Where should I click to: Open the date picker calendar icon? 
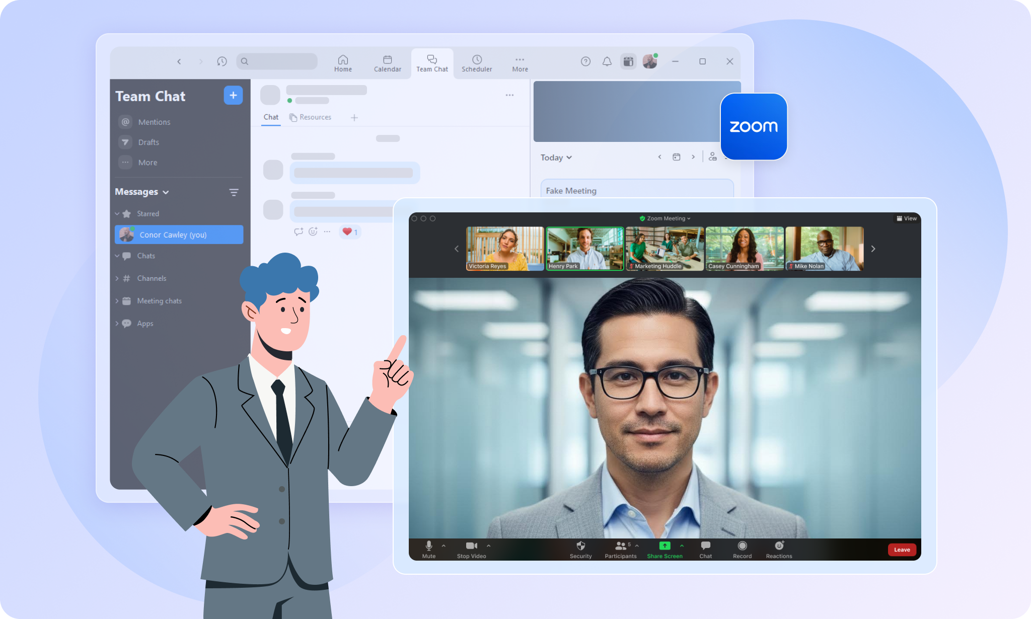coord(677,157)
